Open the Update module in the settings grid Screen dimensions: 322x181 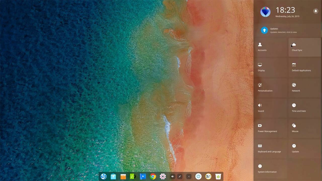point(305,149)
